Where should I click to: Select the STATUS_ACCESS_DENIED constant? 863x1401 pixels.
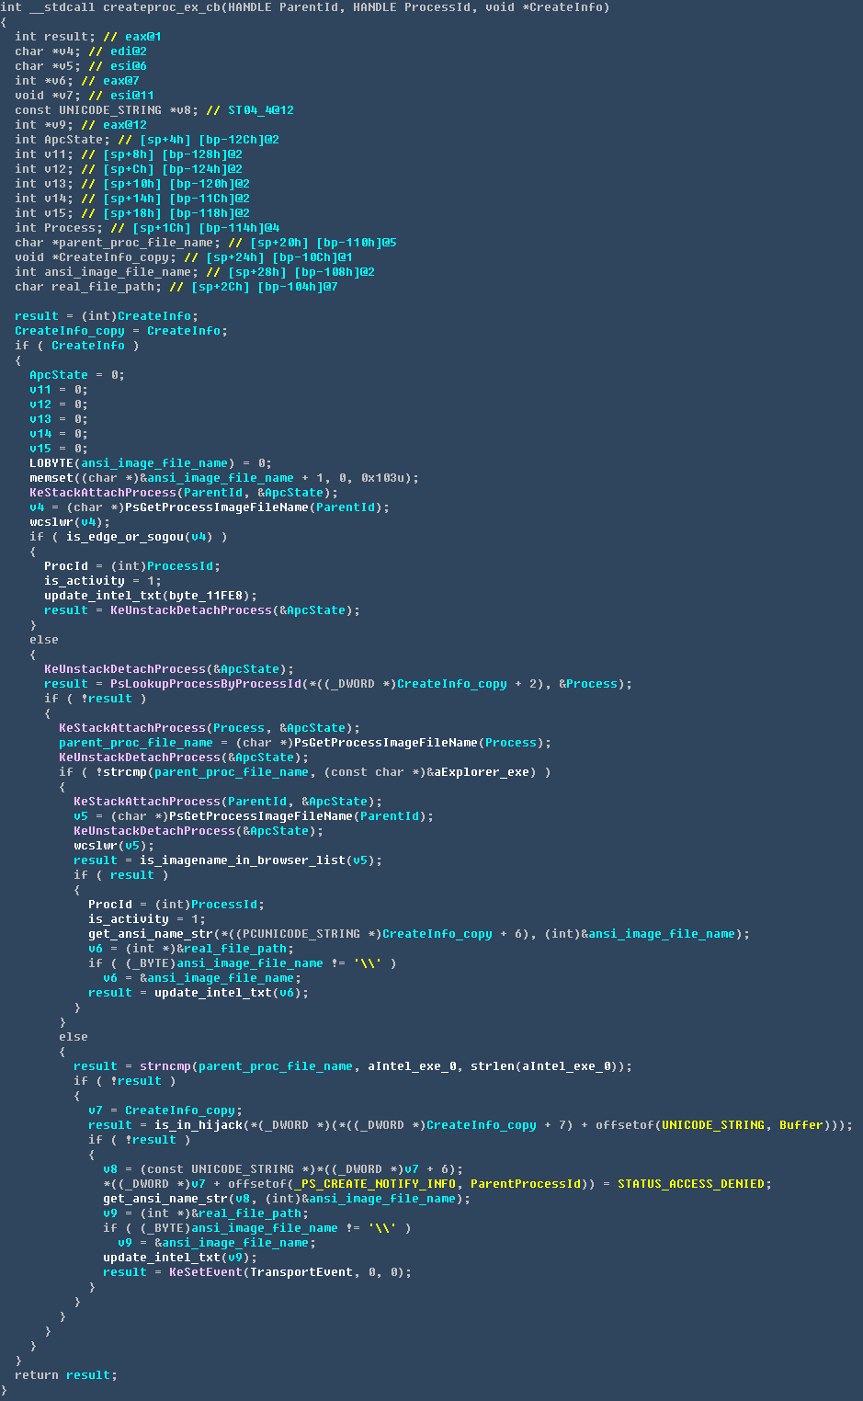tap(691, 1184)
